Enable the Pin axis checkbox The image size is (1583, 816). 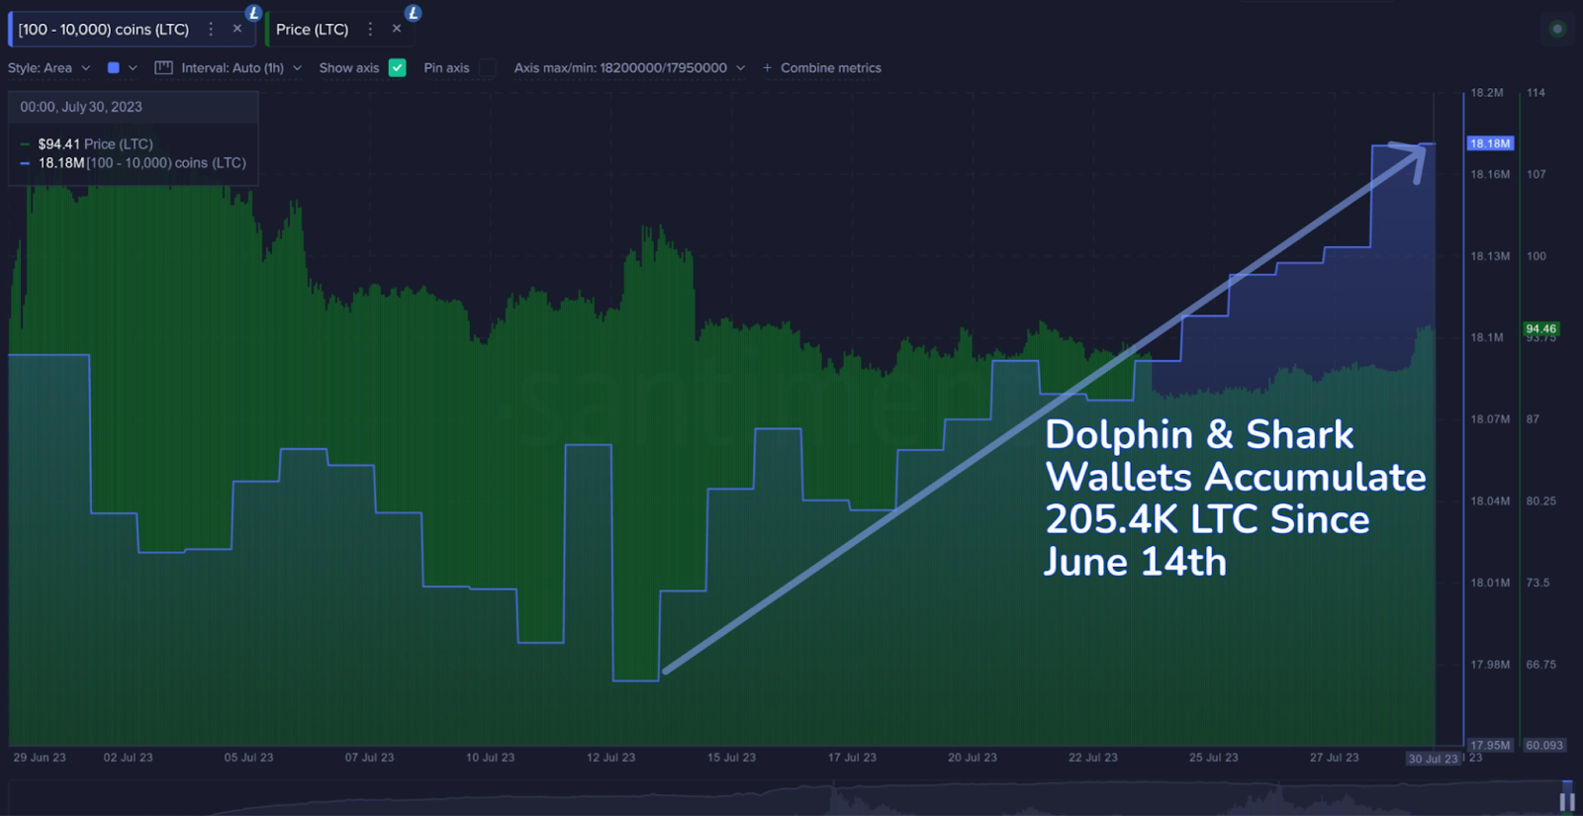488,68
